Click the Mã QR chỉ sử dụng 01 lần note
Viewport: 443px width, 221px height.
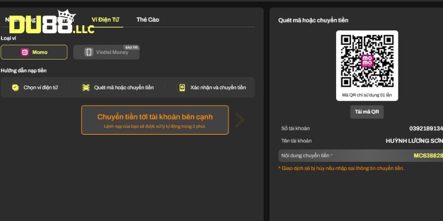pyautogui.click(x=367, y=95)
